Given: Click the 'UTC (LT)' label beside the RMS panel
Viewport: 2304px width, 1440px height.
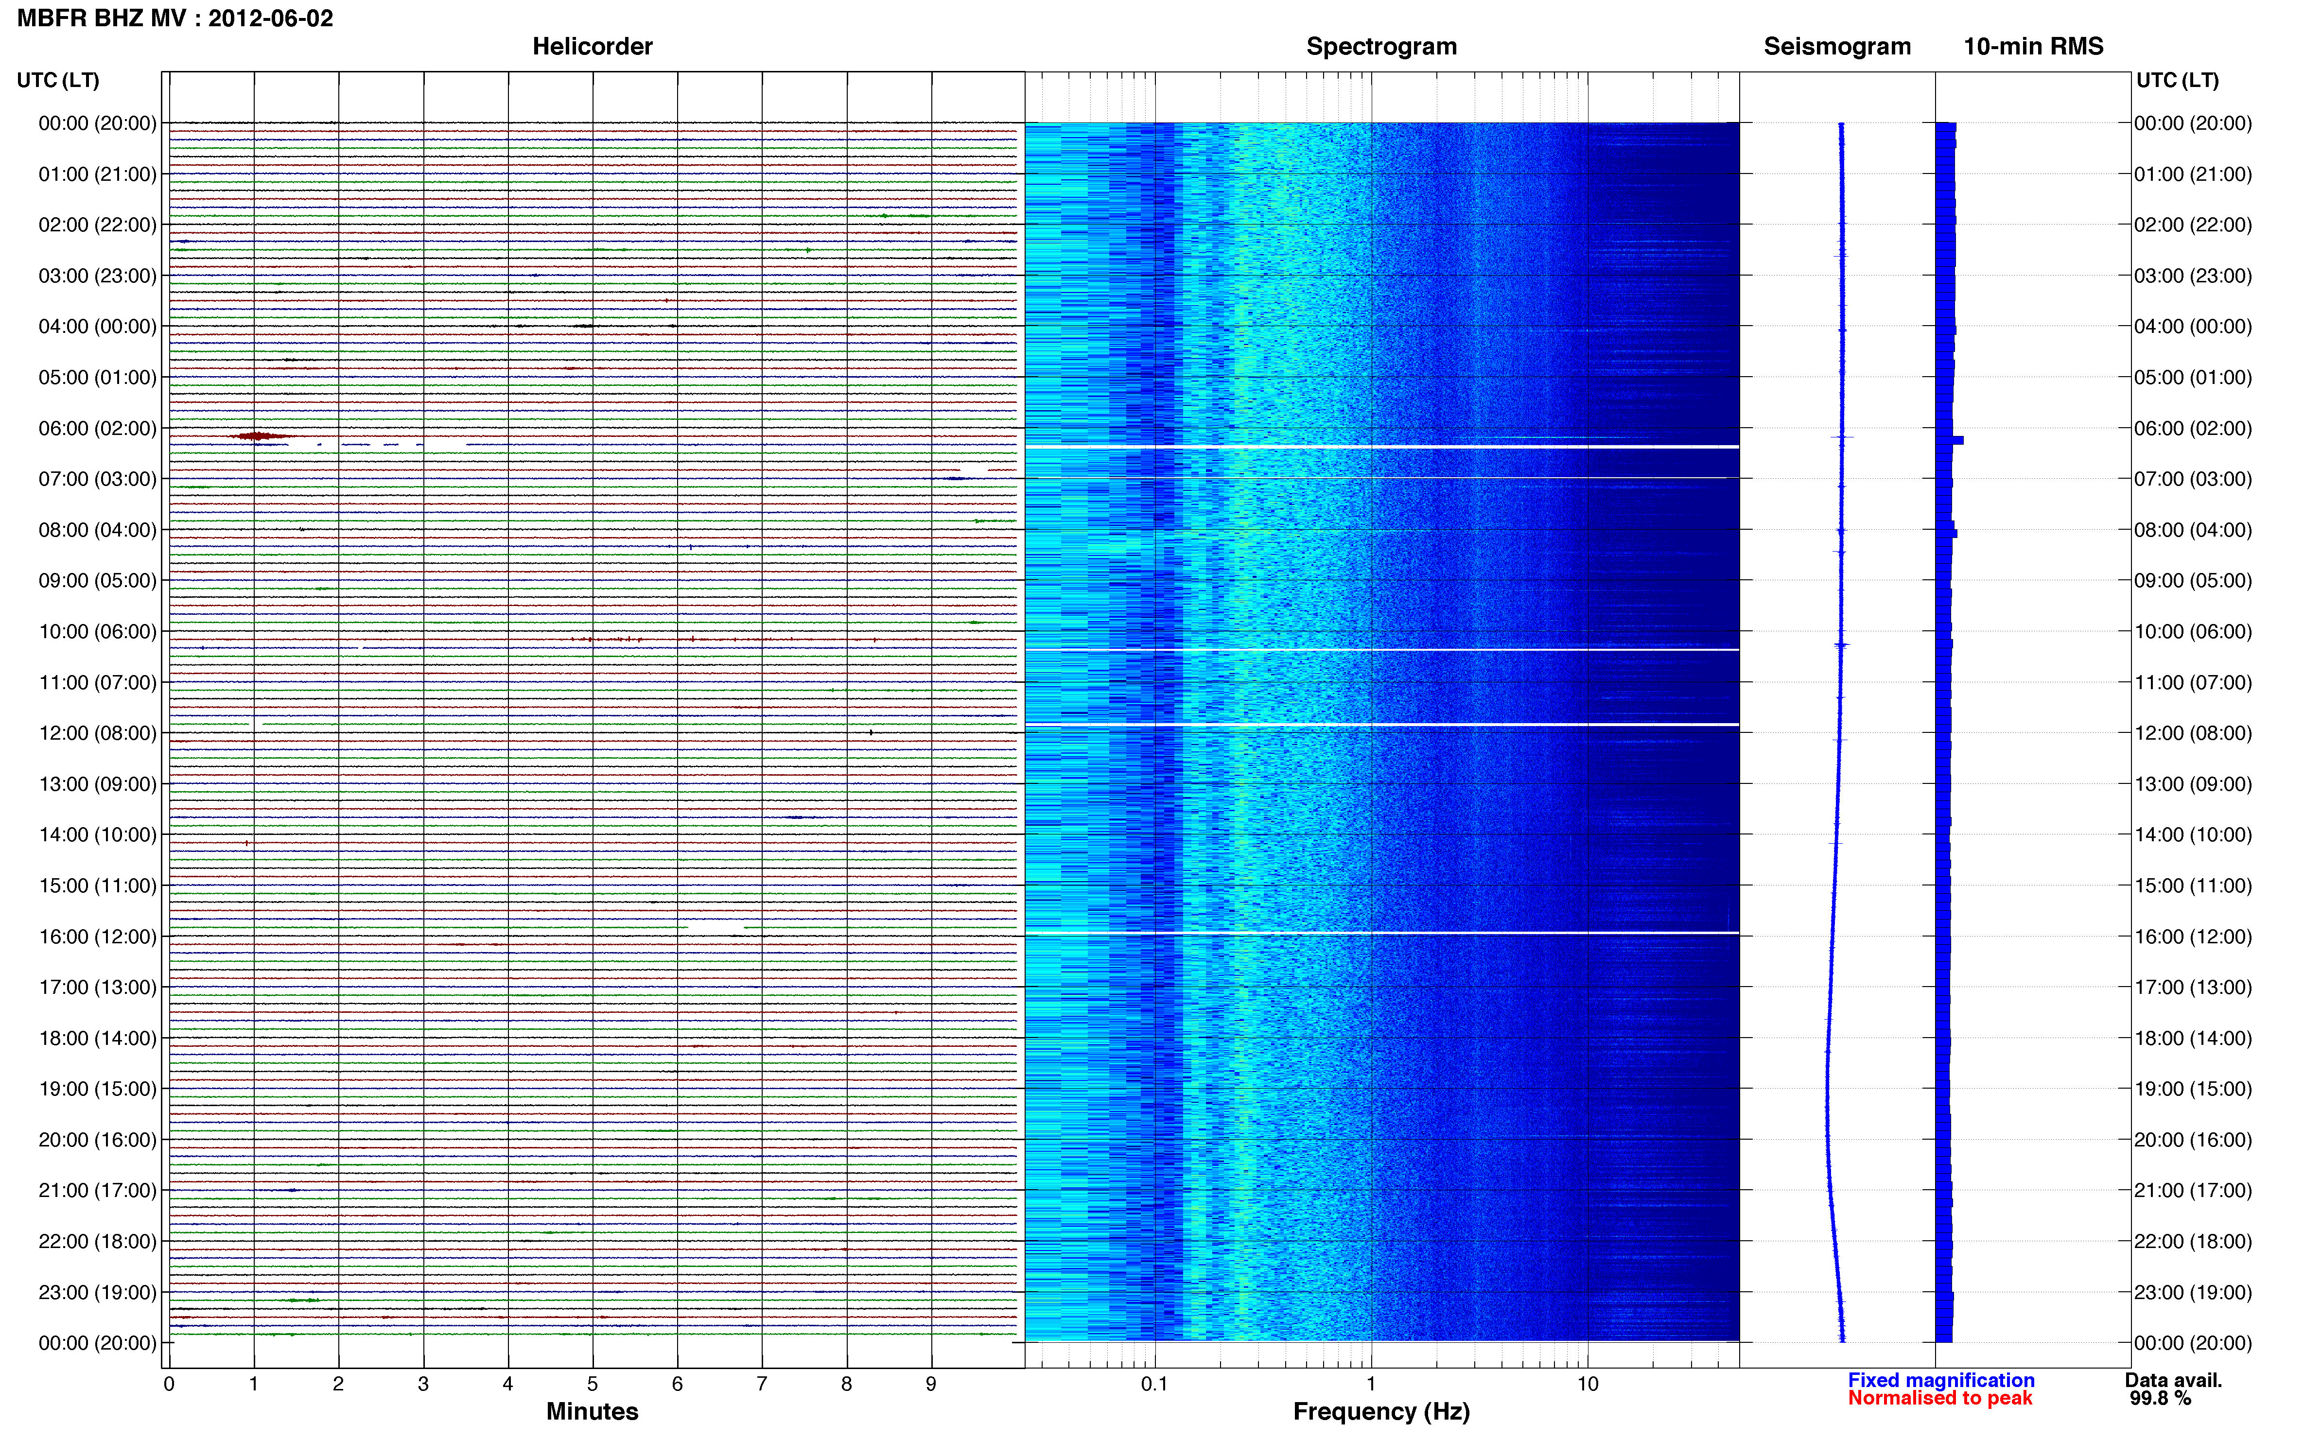Looking at the screenshot, I should [2176, 80].
